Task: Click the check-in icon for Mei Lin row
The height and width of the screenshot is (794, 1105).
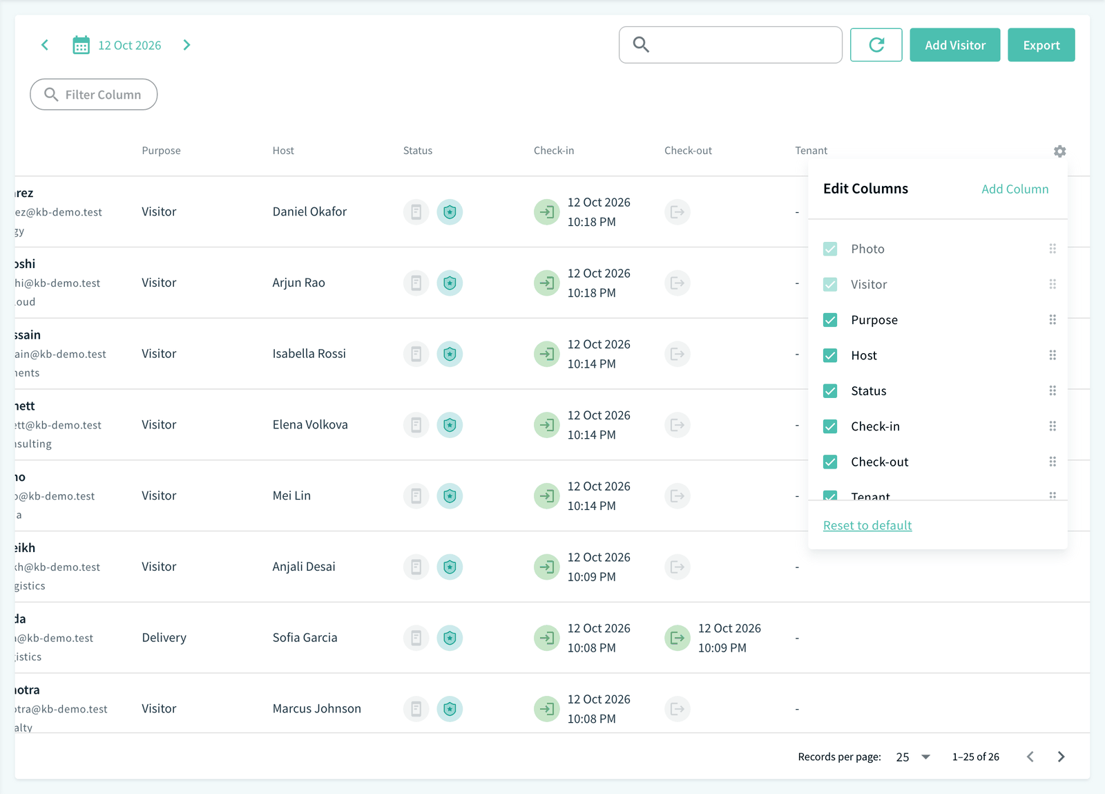Action: pos(546,496)
